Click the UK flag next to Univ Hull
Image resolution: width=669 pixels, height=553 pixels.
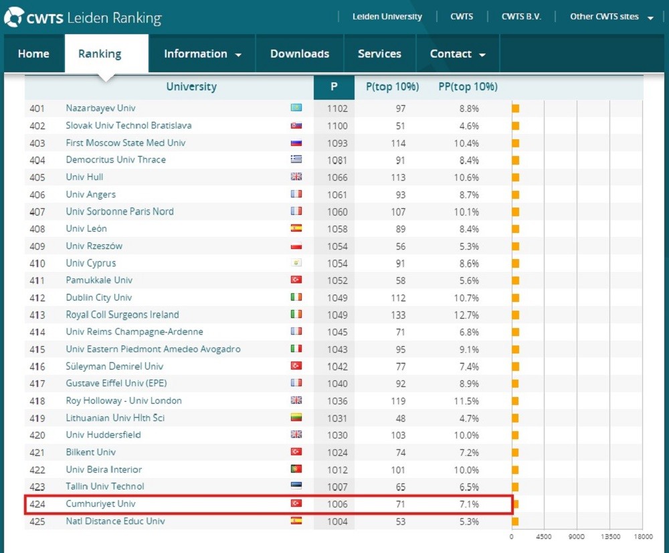[x=296, y=177]
